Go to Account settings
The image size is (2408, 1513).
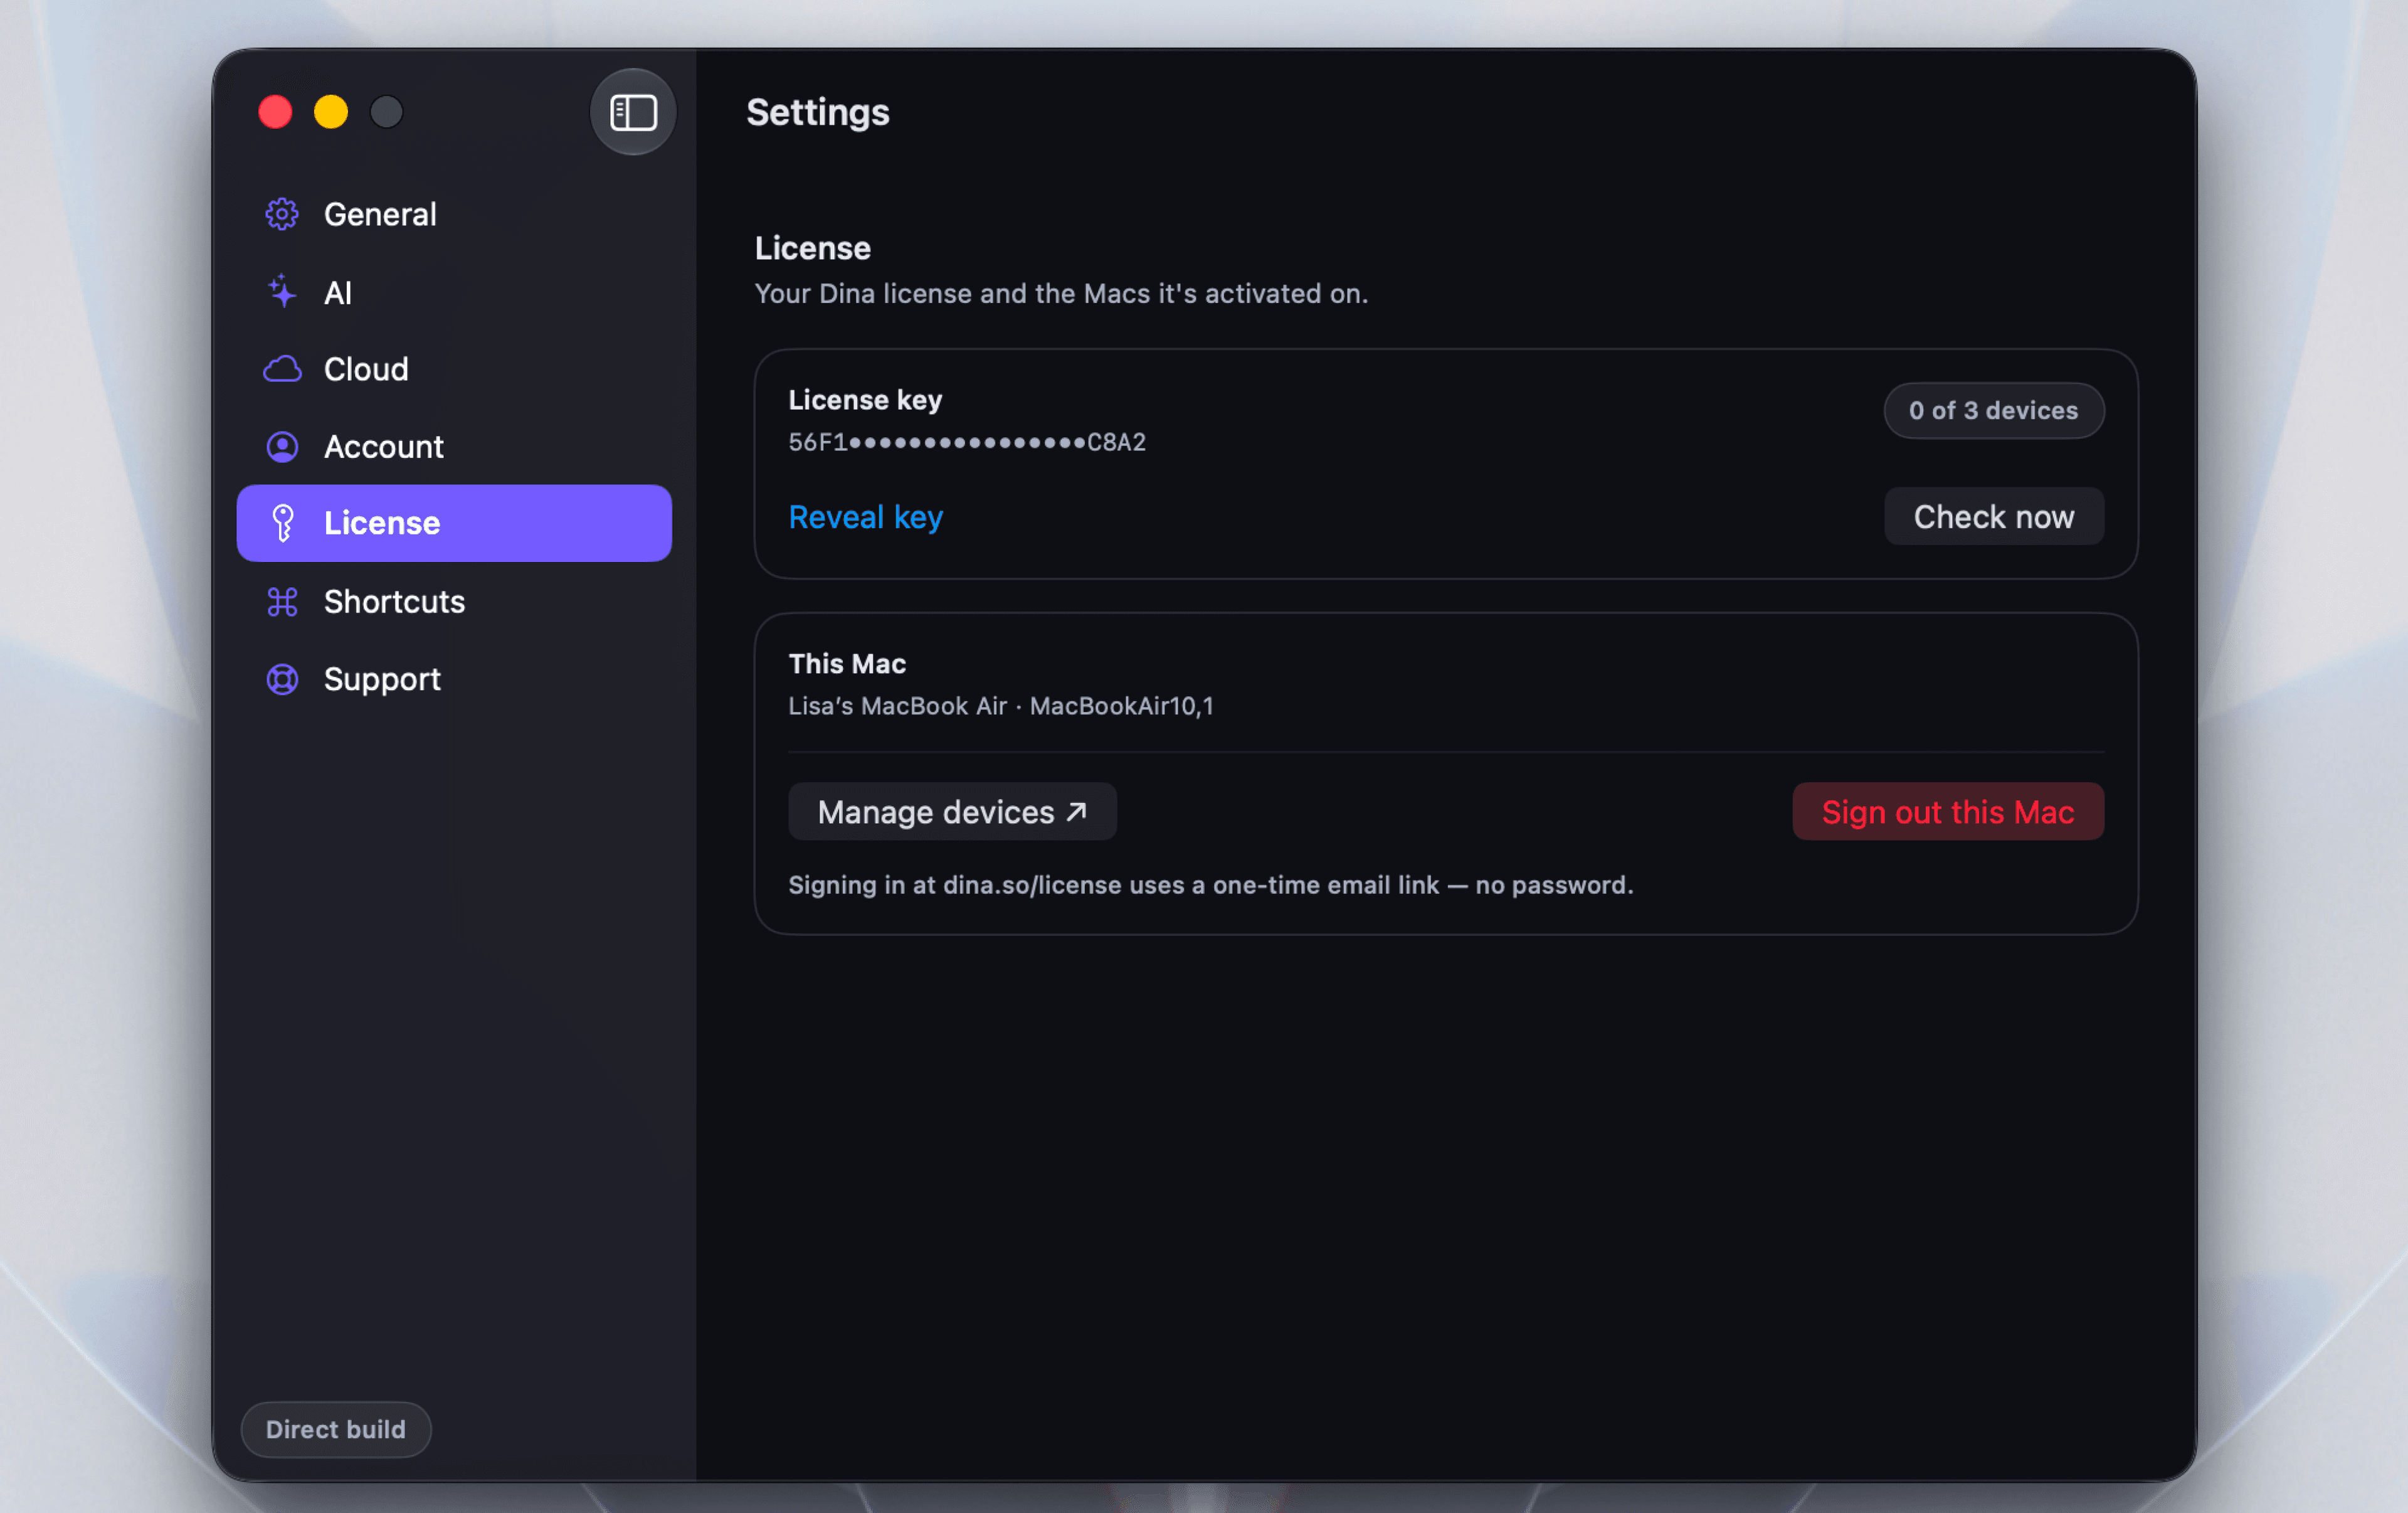pyautogui.click(x=454, y=447)
